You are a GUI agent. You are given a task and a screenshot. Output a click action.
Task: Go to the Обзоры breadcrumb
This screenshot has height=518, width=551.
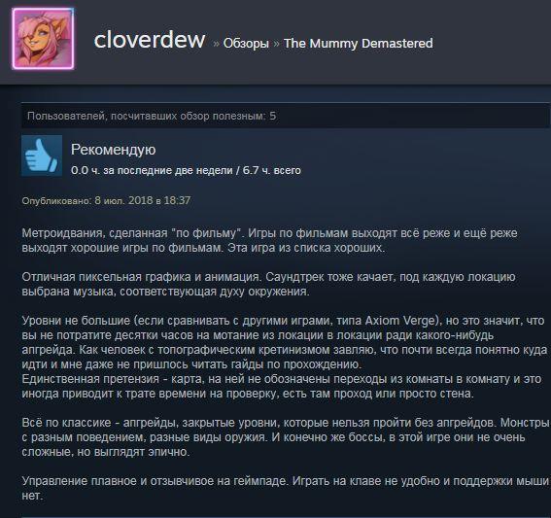tap(246, 44)
